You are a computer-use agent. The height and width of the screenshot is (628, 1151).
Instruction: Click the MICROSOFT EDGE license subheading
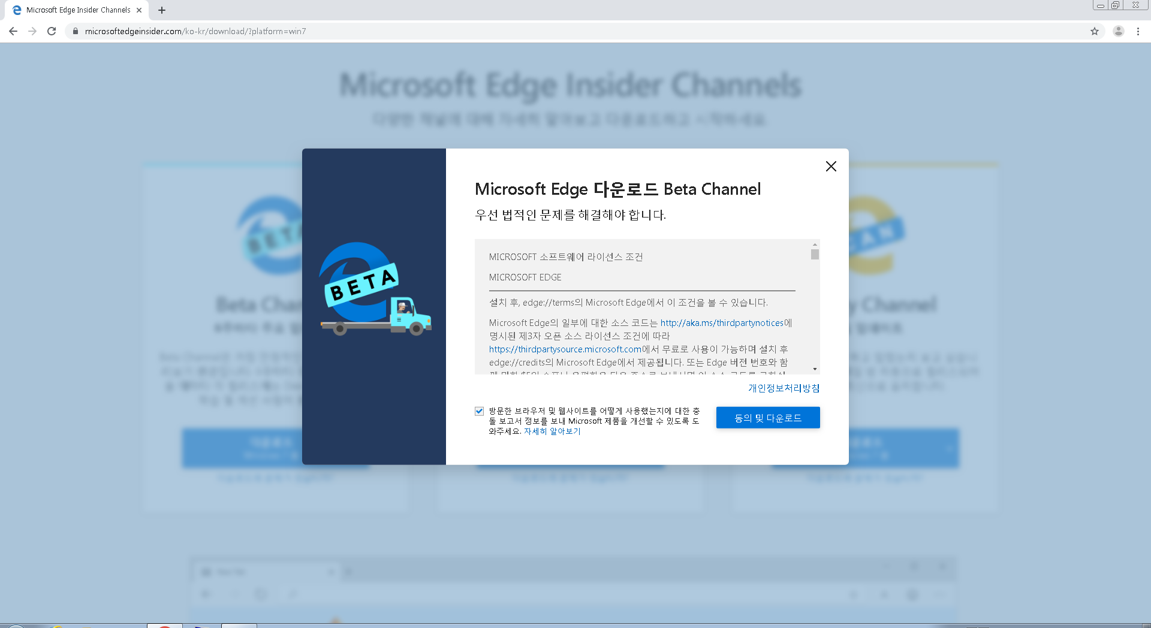pos(525,277)
